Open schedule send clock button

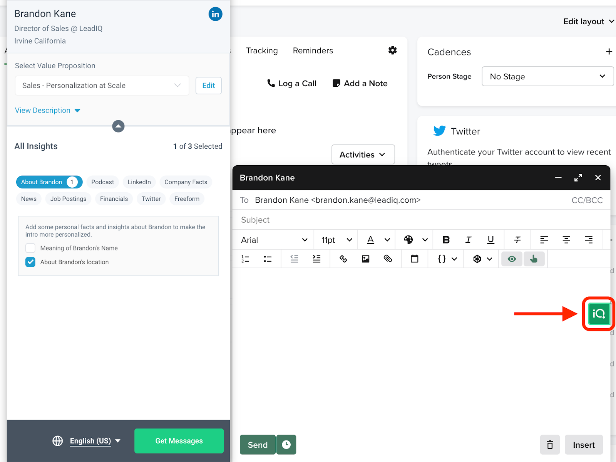point(286,445)
